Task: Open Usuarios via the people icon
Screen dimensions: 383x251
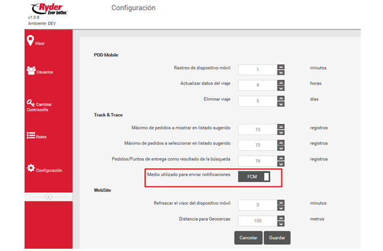Action: [31, 71]
